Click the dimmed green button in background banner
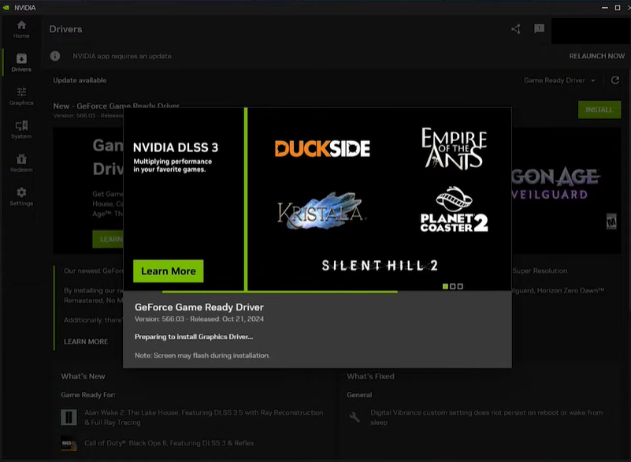The width and height of the screenshot is (631, 462). [x=108, y=239]
